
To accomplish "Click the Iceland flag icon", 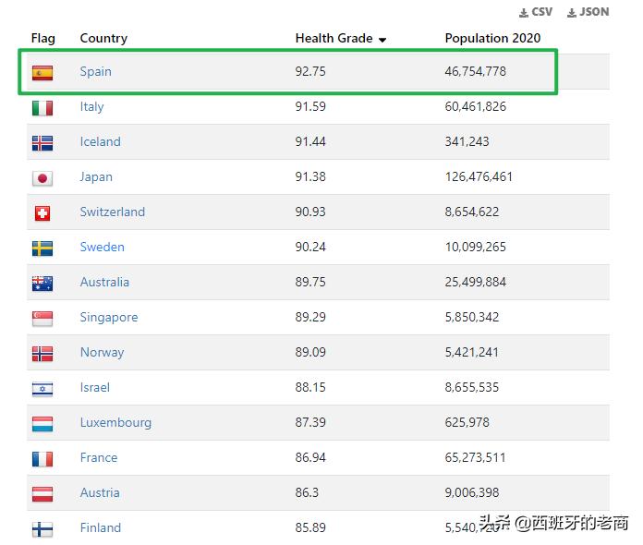I will point(42,142).
